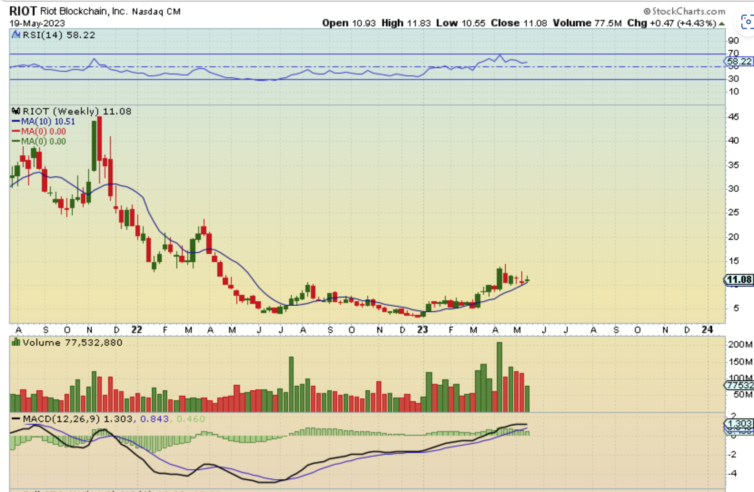Click the 0.843 MACD signal value
The width and height of the screenshot is (754, 492).
click(154, 419)
